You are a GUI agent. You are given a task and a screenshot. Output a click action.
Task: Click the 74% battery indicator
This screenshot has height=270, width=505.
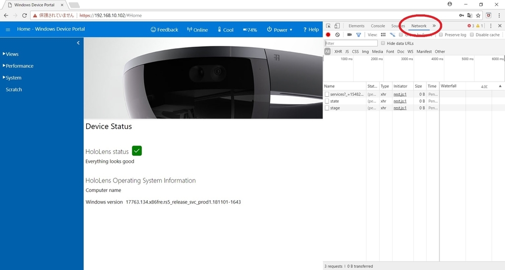(250, 30)
